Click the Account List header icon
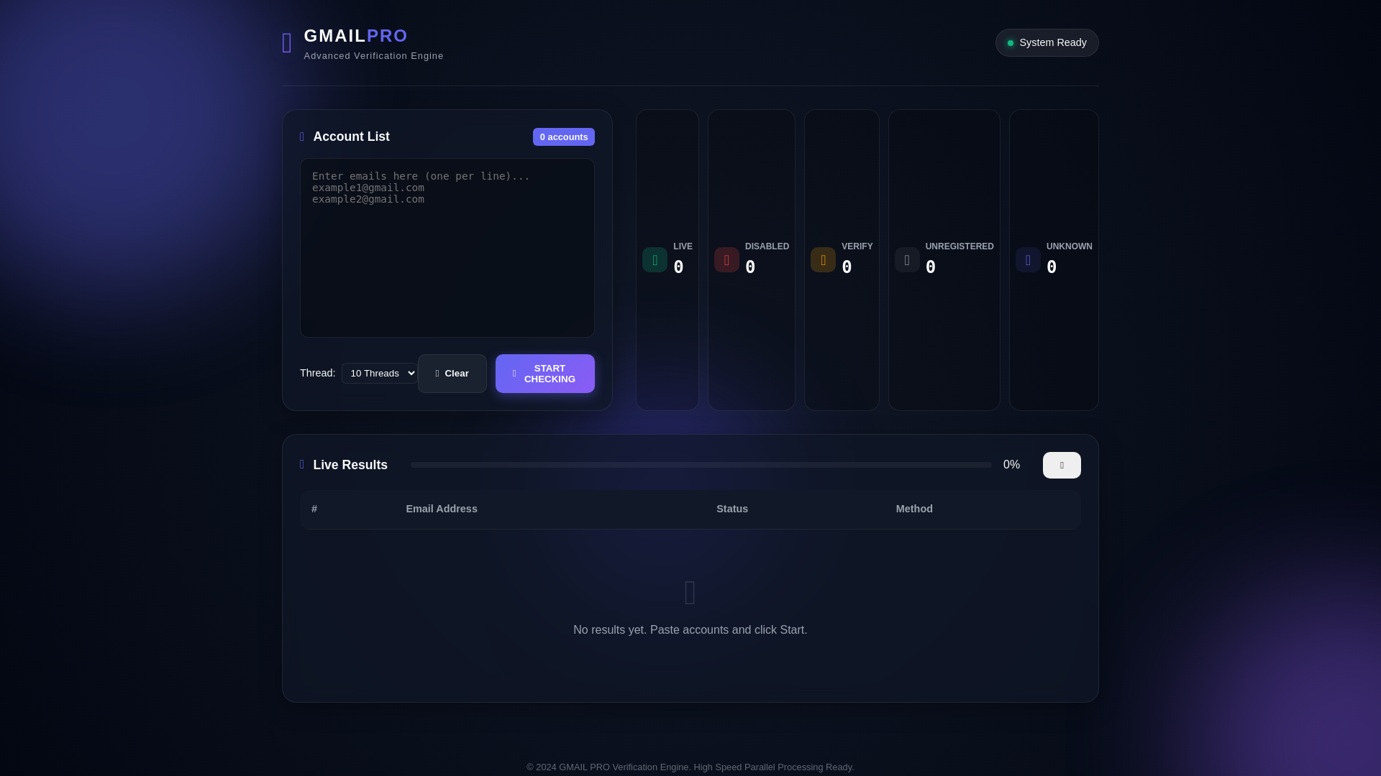The height and width of the screenshot is (776, 1381). pyautogui.click(x=302, y=137)
